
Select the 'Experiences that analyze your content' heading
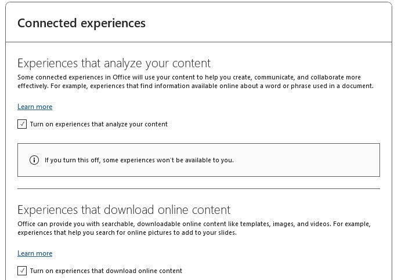click(114, 63)
